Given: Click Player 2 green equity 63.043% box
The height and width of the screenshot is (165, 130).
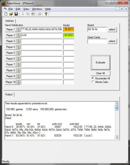Looking at the screenshot, I should coord(69,35).
